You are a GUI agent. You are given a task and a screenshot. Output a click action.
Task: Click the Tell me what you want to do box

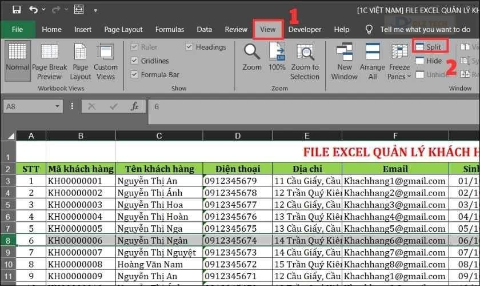(x=425, y=29)
